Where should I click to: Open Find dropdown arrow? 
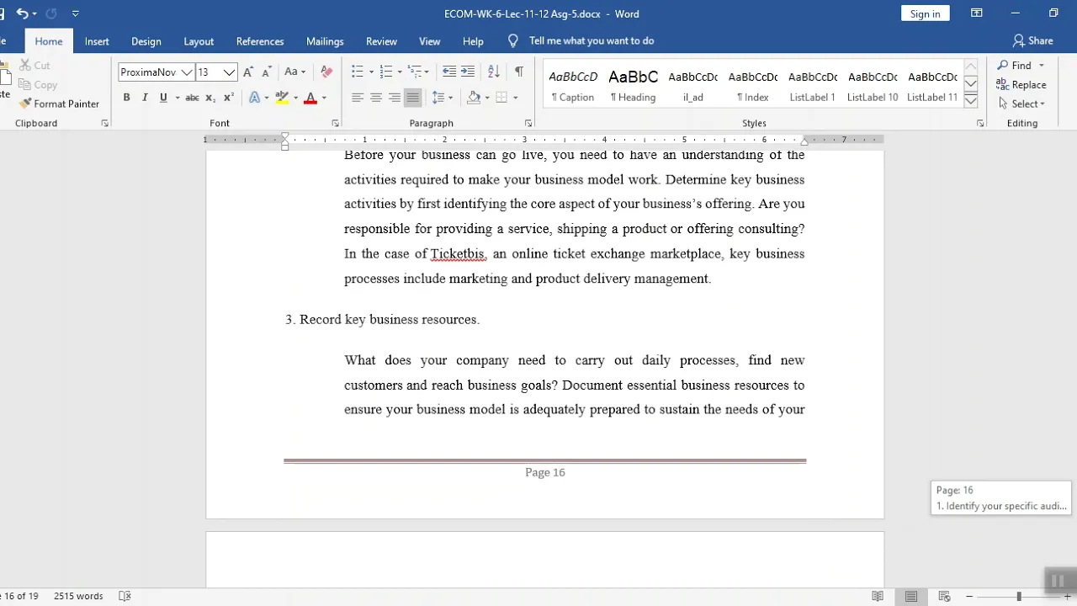[1041, 65]
